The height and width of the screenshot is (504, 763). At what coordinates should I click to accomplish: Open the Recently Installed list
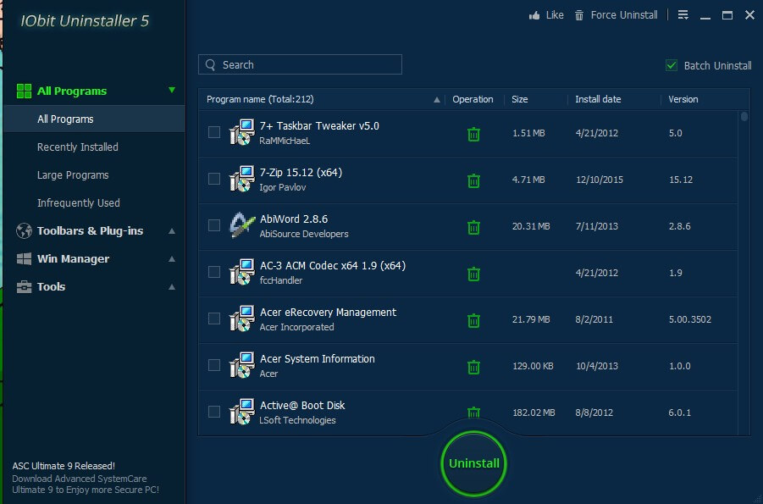pos(78,147)
